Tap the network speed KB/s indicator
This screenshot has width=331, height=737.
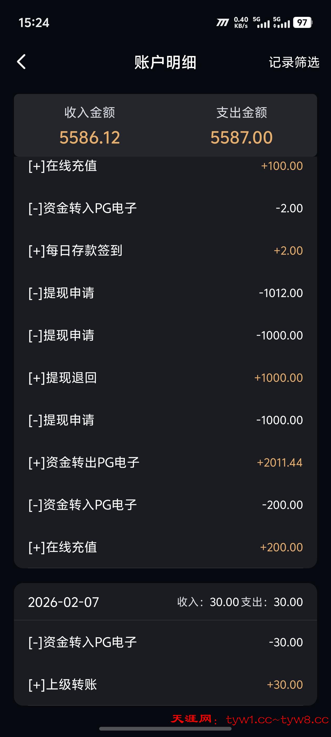tap(241, 23)
